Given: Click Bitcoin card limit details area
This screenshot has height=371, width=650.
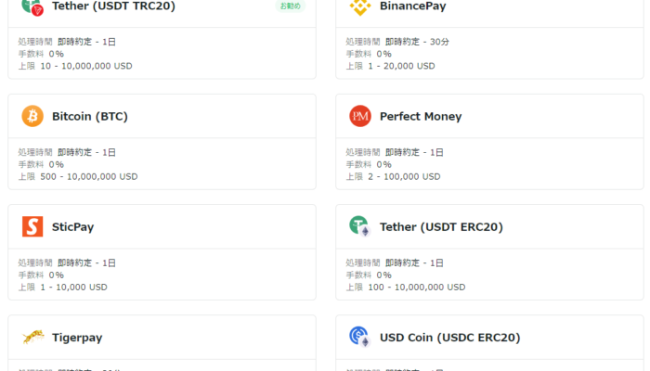Looking at the screenshot, I should pyautogui.click(x=78, y=177).
